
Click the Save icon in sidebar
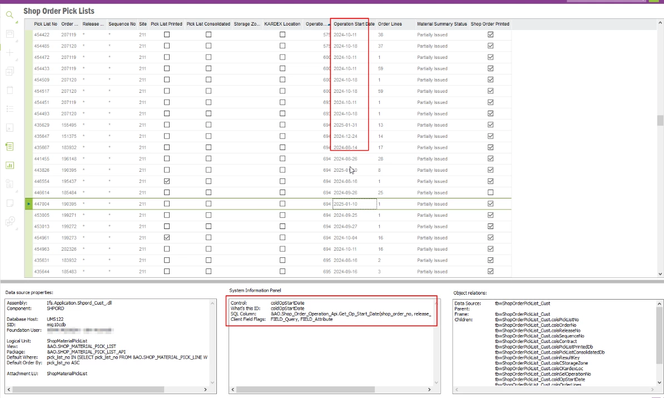(x=10, y=34)
